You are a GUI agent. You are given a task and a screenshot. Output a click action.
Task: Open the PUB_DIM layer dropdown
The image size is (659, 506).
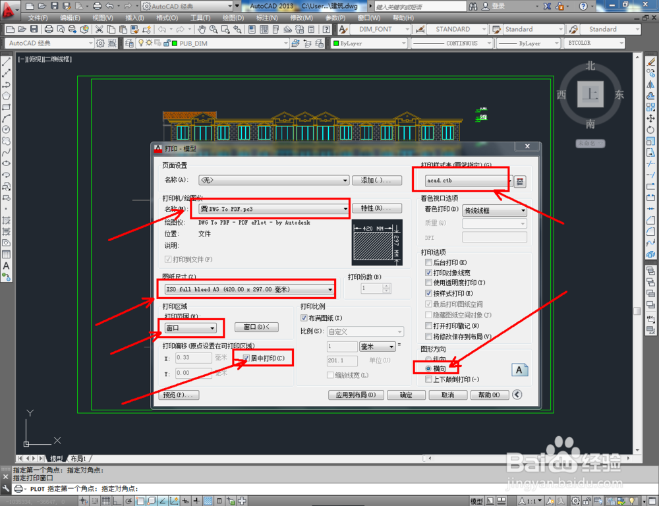[x=212, y=43]
